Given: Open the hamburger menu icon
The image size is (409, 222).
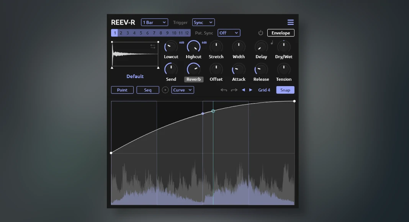Looking at the screenshot, I should pos(290,23).
